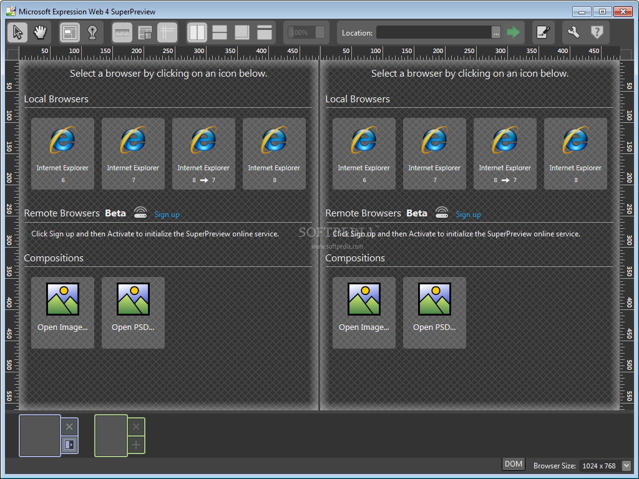Select the blue baseline browser thumbnail

40,436
